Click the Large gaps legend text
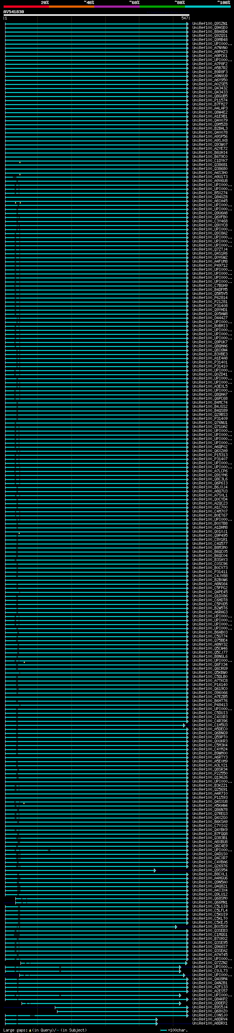Viewport: 234px width, 1033px height. pos(45,1030)
